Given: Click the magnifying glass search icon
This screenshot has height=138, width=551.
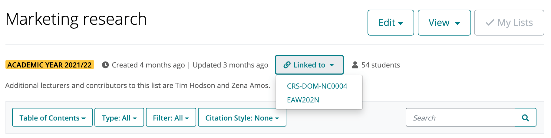Looking at the screenshot, I should tap(526, 118).
